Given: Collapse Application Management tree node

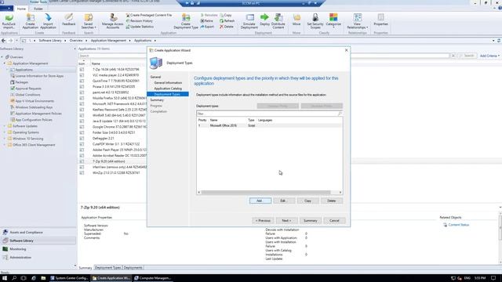Looking at the screenshot, I should click(5, 63).
